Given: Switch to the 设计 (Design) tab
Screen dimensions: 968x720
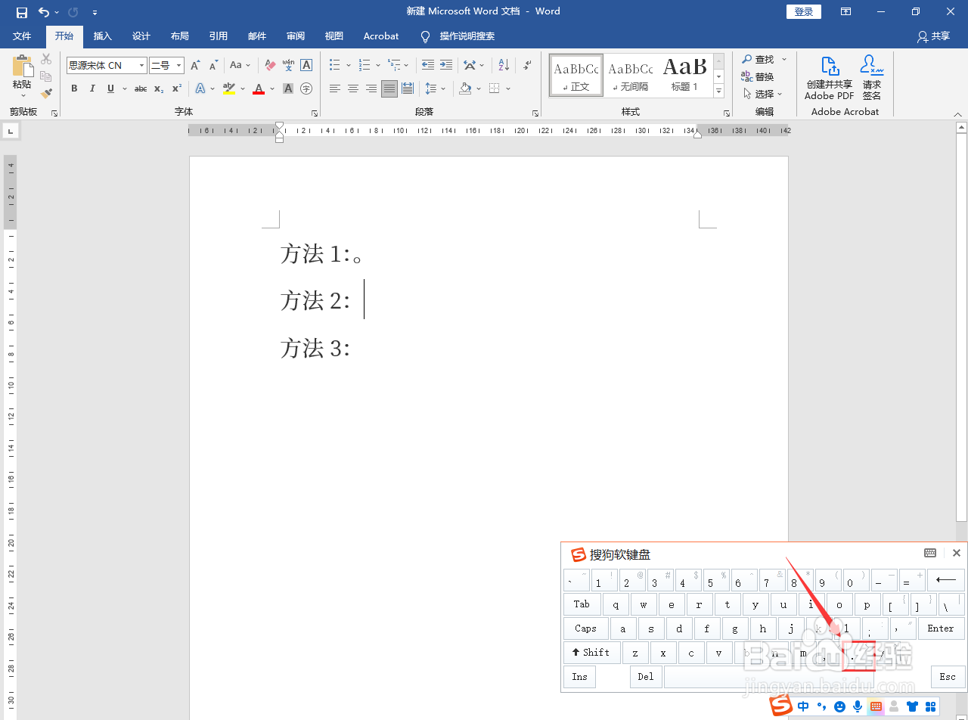Looking at the screenshot, I should 141,36.
